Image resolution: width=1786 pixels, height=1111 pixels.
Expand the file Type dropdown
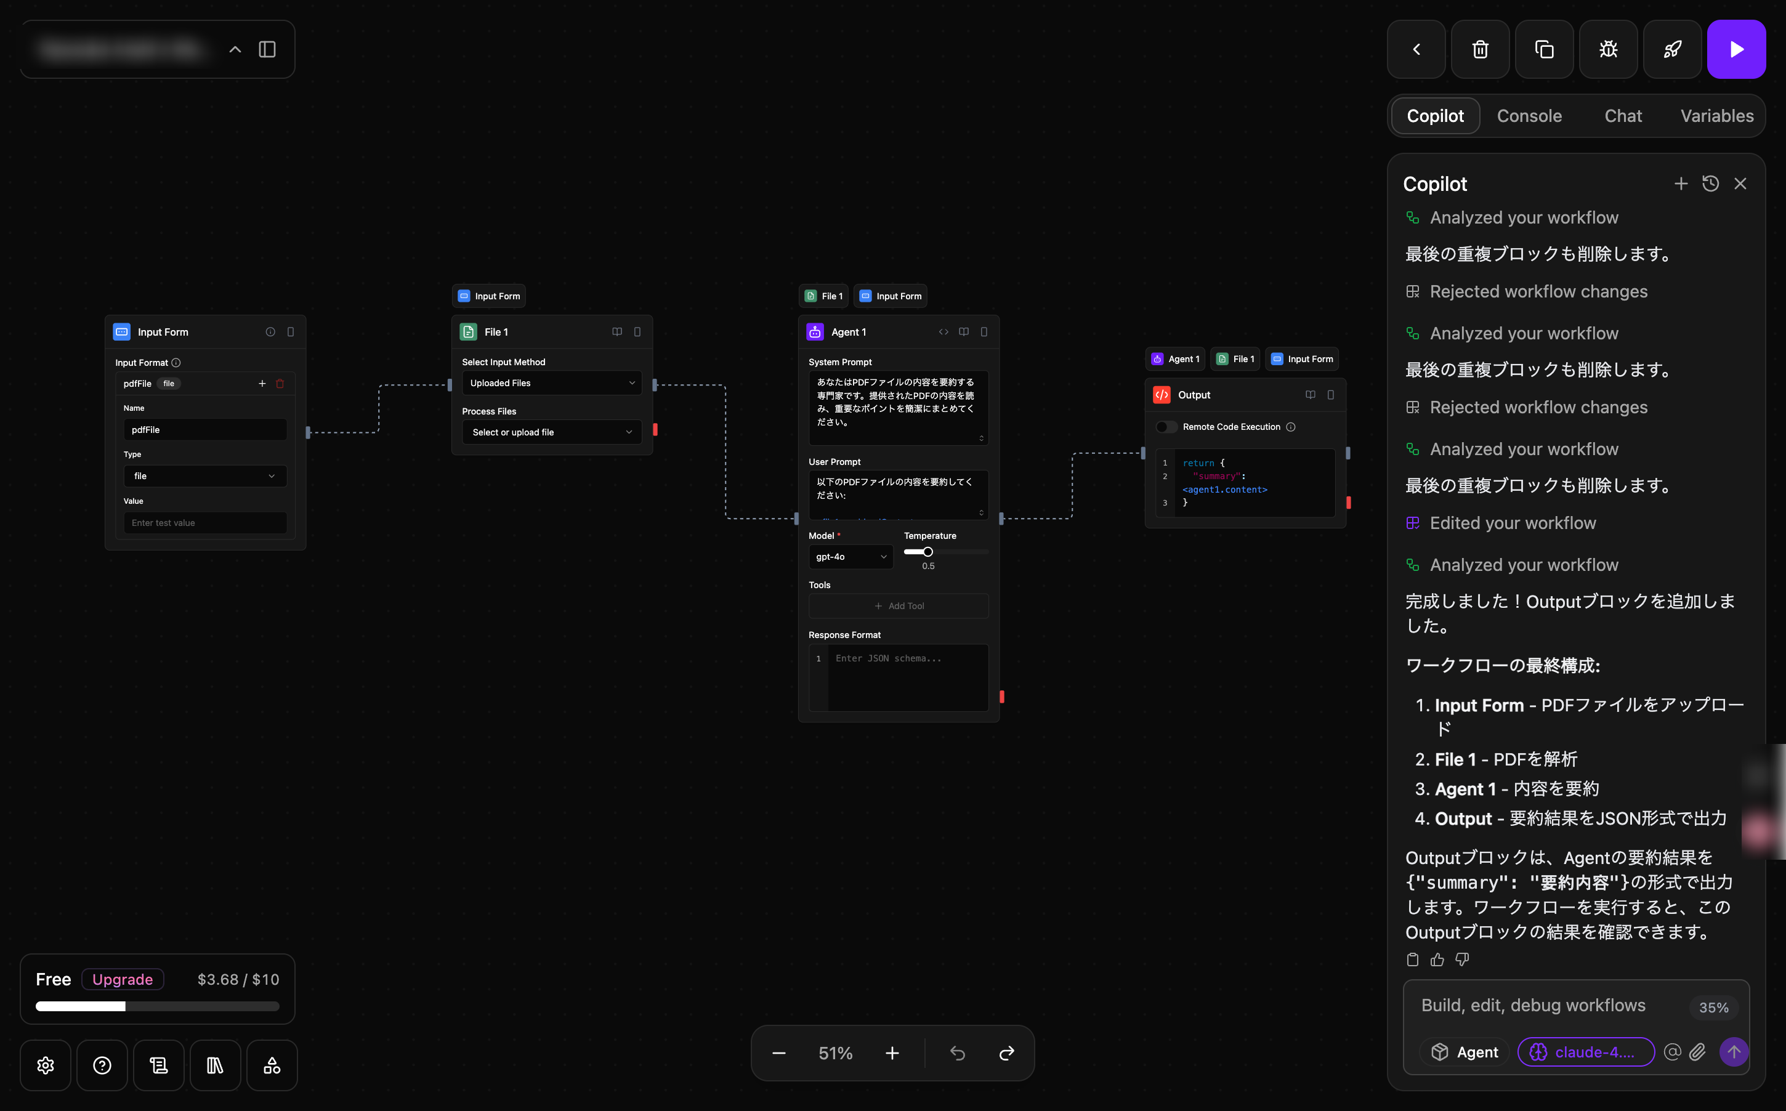[x=204, y=476]
